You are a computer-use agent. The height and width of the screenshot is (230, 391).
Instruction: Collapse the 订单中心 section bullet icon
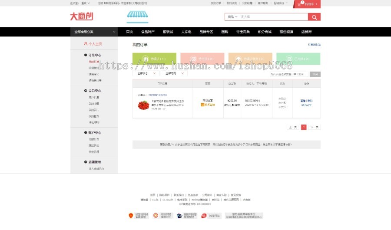86,55
